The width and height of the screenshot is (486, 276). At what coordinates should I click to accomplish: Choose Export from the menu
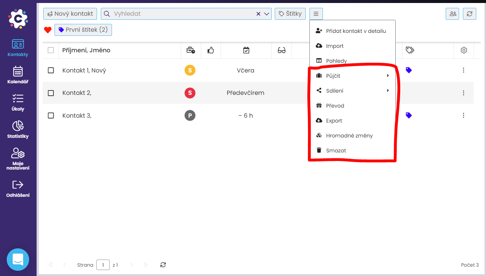coord(334,121)
